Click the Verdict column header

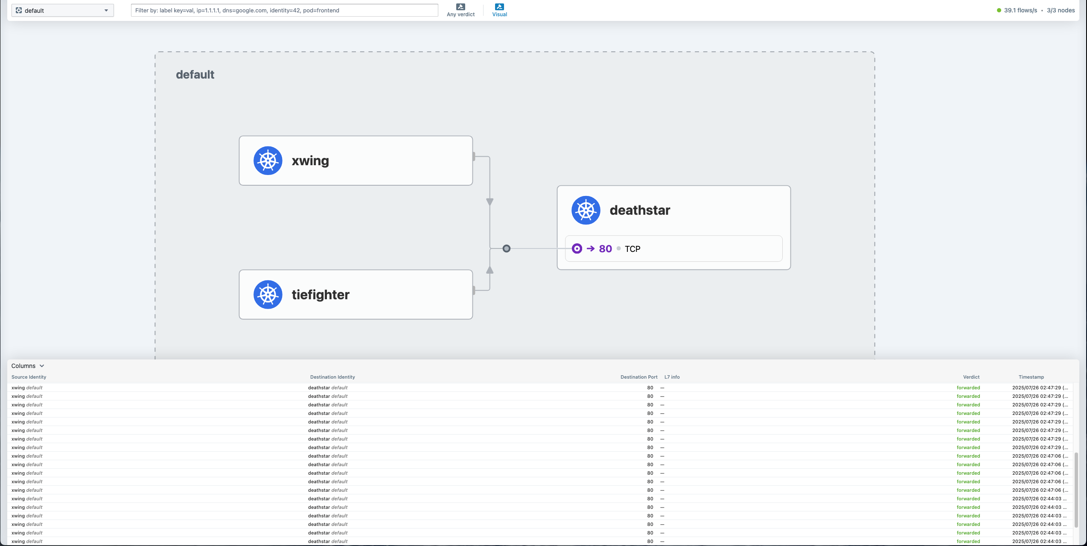pos(971,377)
